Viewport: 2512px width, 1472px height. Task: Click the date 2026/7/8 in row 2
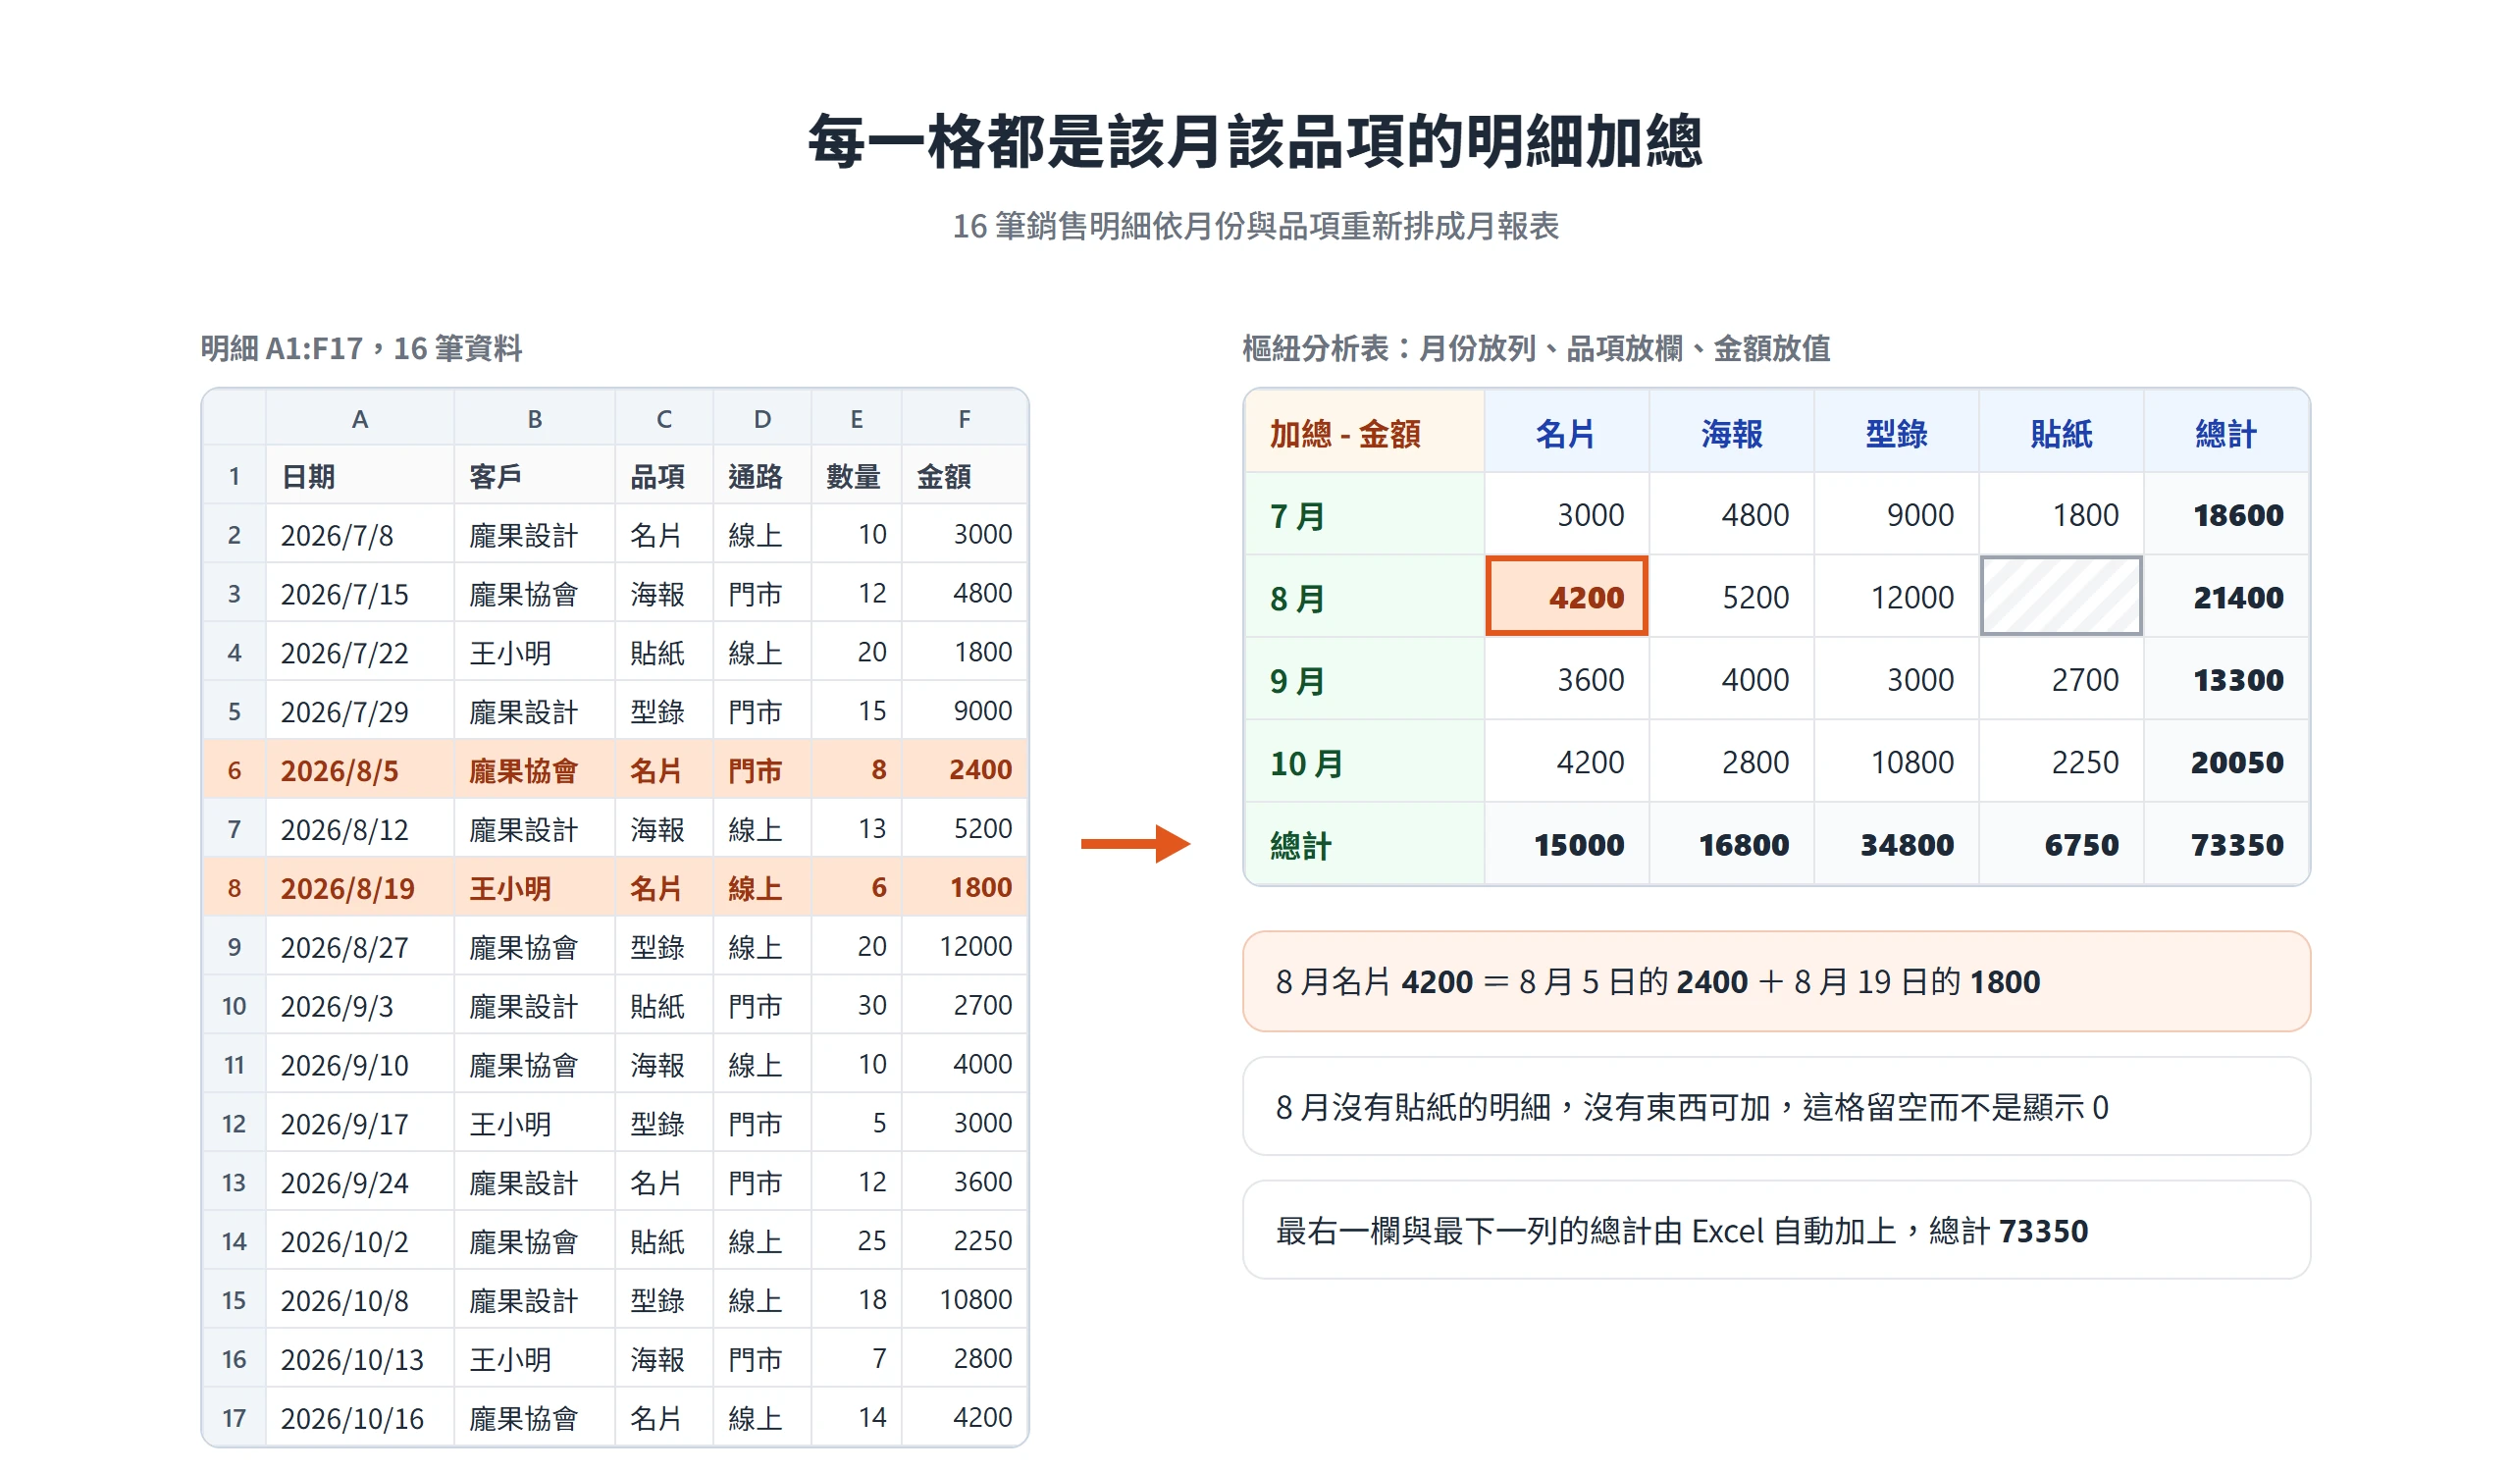(x=360, y=534)
